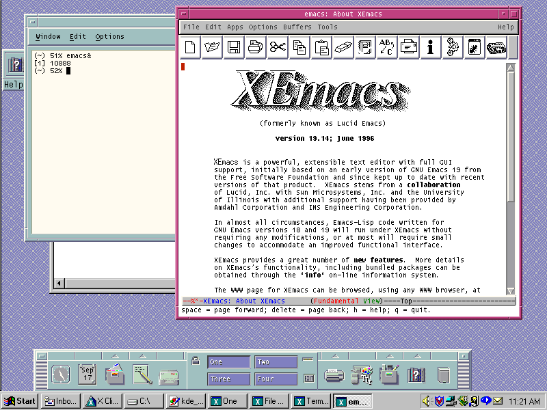The height and width of the screenshot is (410, 547).
Task: Toggle the padlock lock screen icon
Action: pos(196,361)
